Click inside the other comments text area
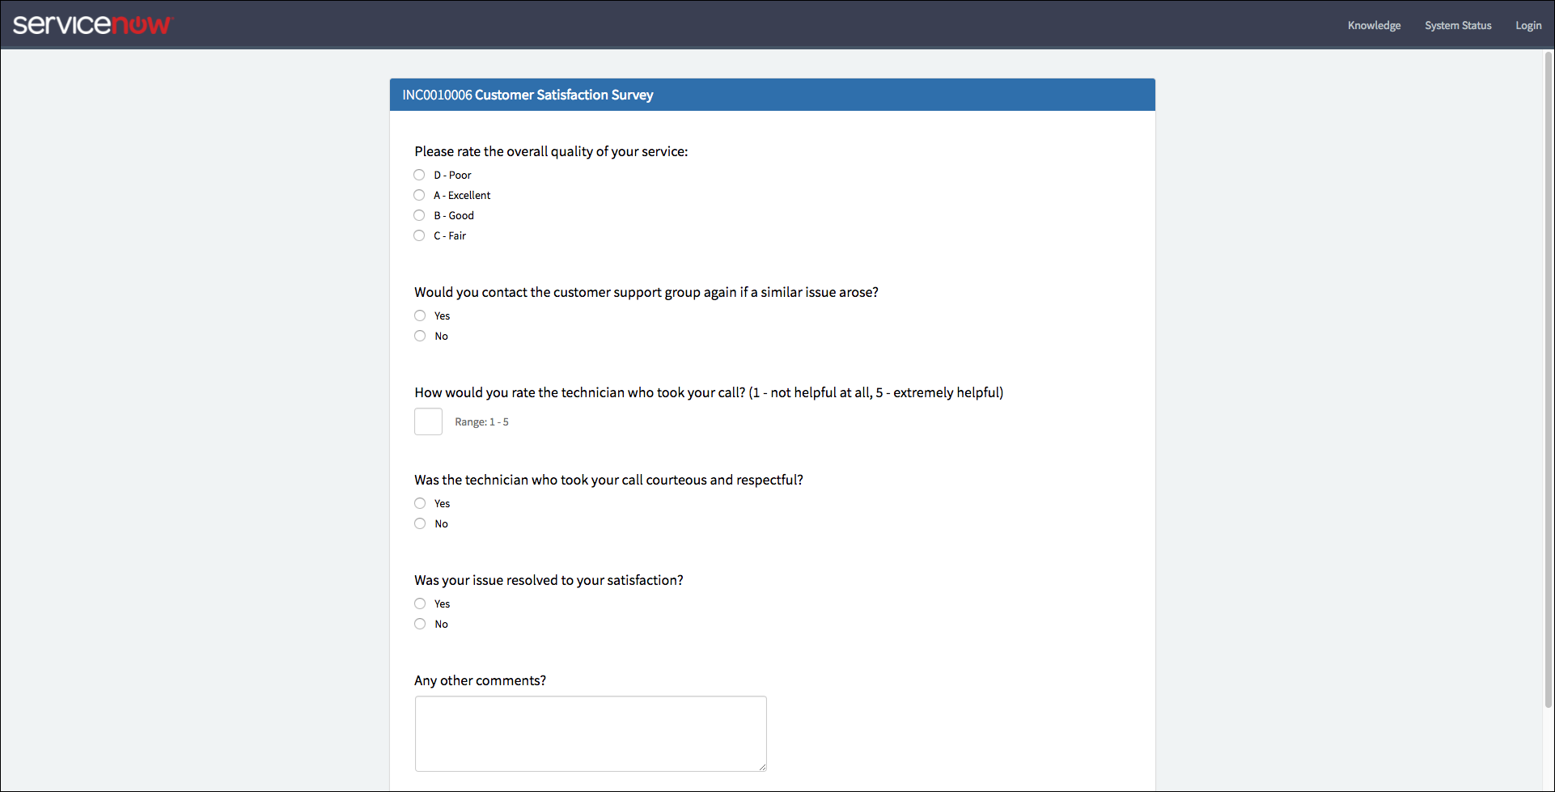 tap(591, 734)
